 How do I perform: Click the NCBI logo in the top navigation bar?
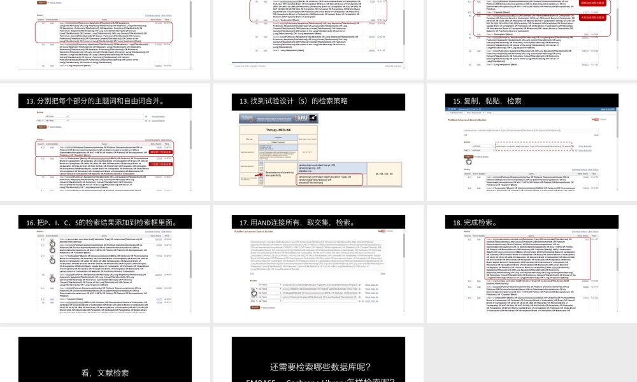coord(453,109)
